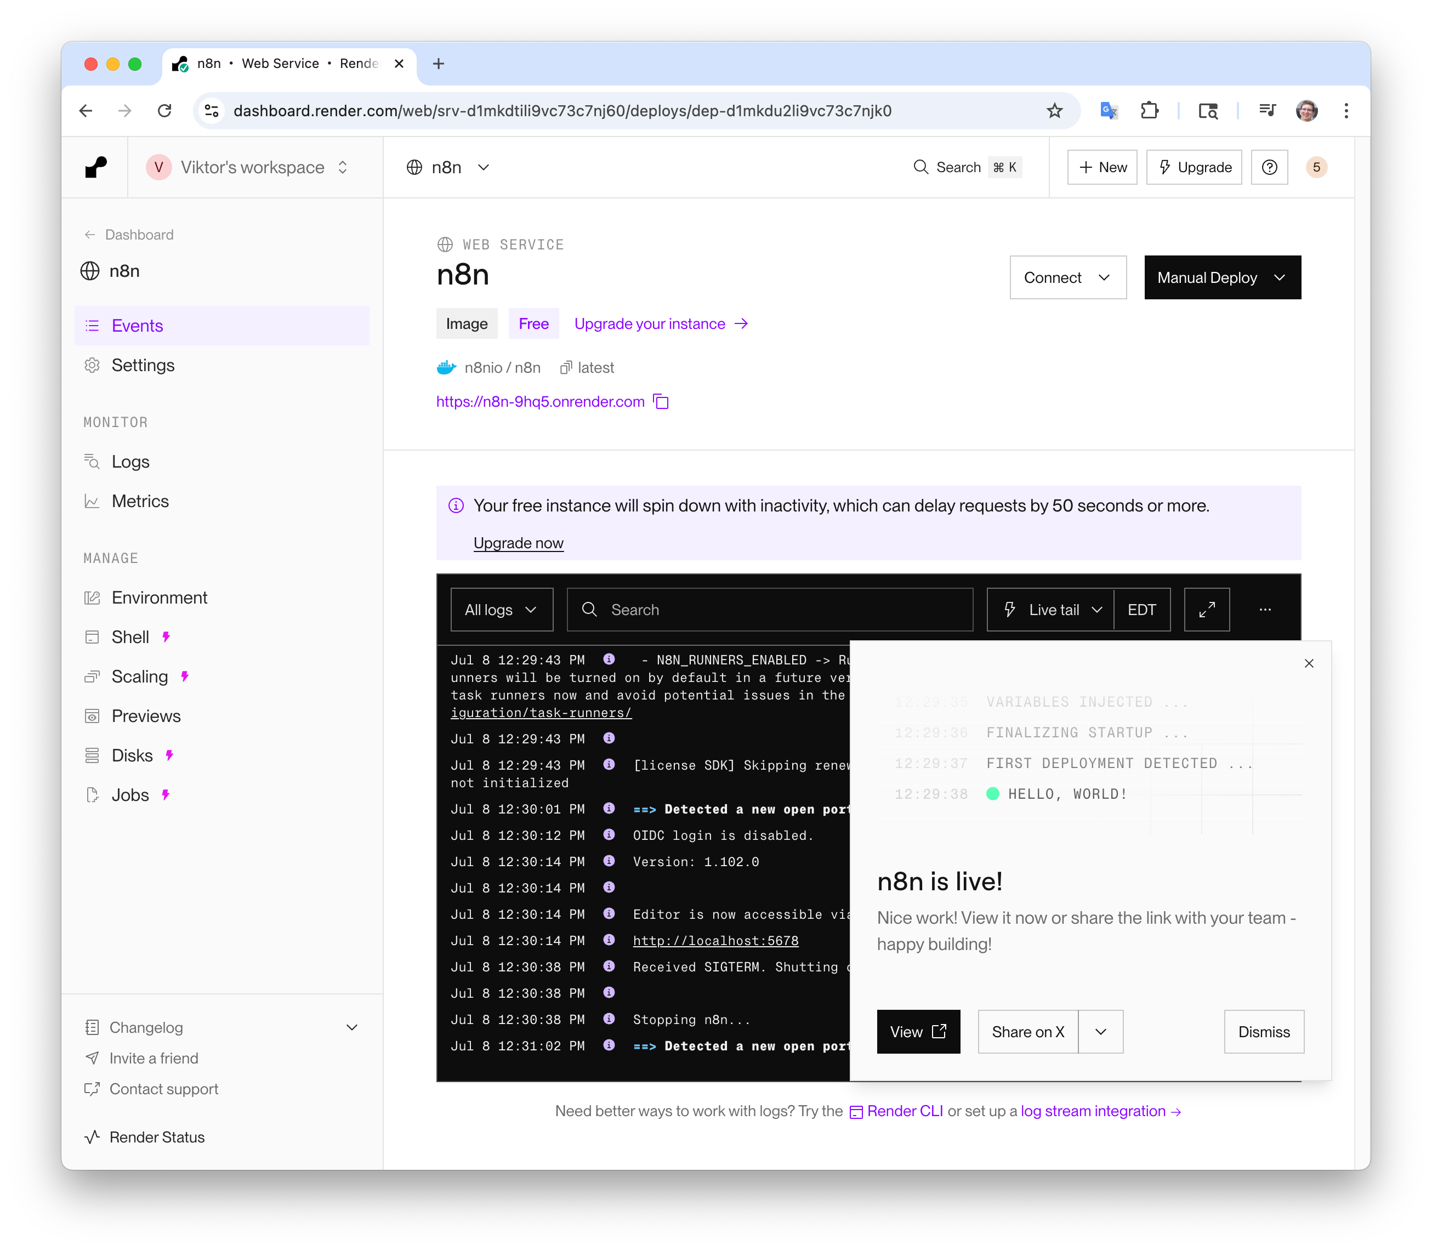
Task: Close the 'n8n is live' popup
Action: click(x=1309, y=663)
